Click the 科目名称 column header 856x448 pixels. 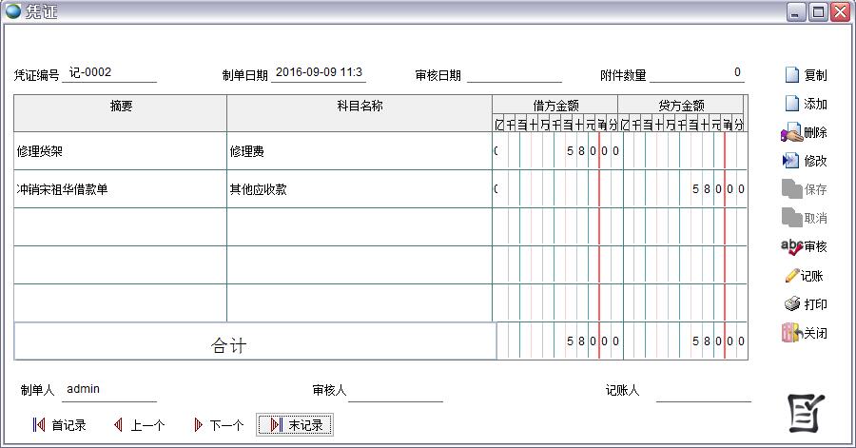pyautogui.click(x=359, y=107)
